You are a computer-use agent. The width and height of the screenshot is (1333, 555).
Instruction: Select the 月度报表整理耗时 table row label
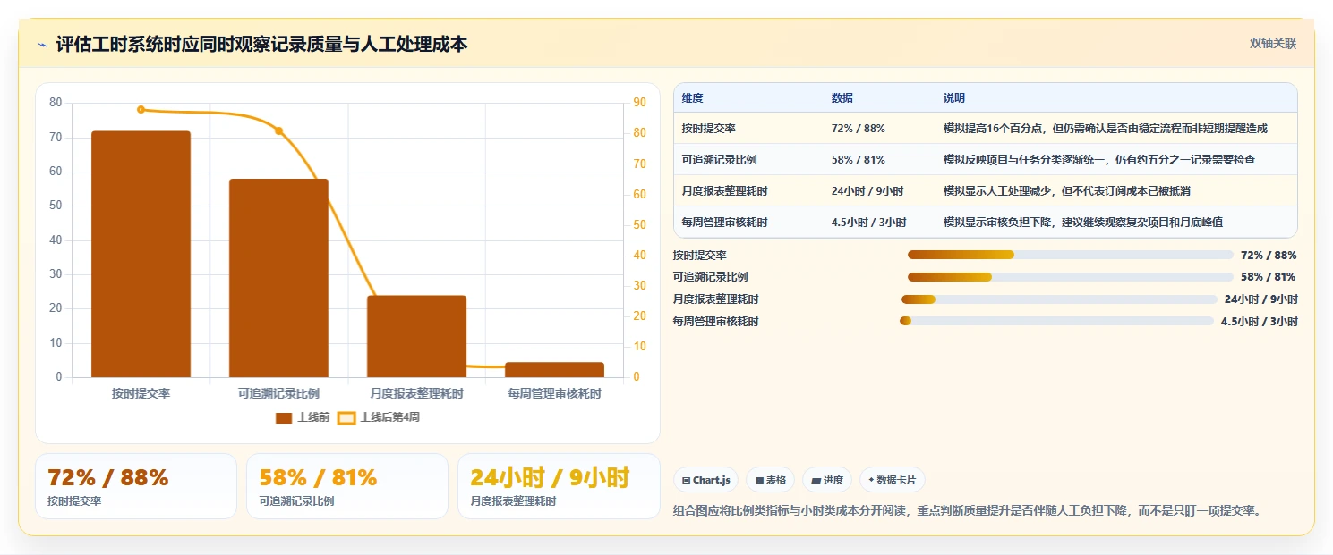[x=724, y=191]
